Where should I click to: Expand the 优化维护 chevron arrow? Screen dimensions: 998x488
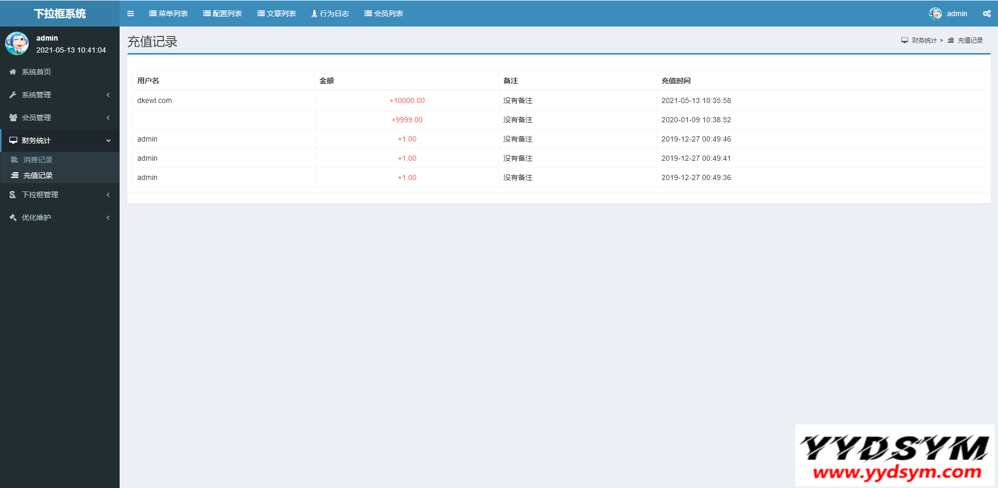(x=108, y=217)
